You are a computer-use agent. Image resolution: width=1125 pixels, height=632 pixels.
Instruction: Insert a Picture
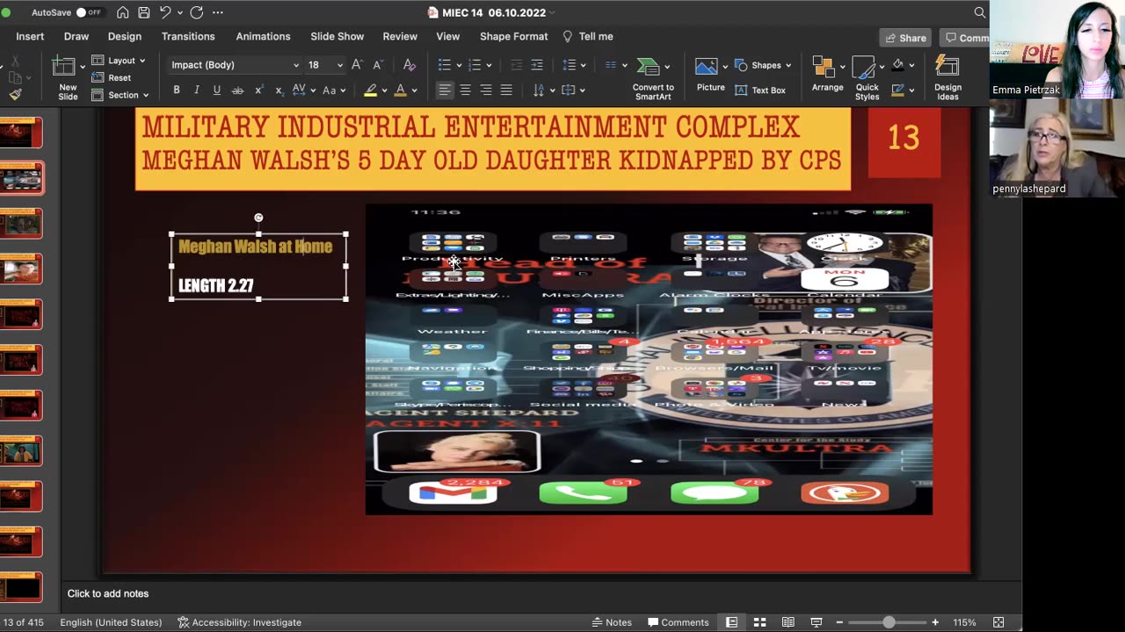coord(710,75)
